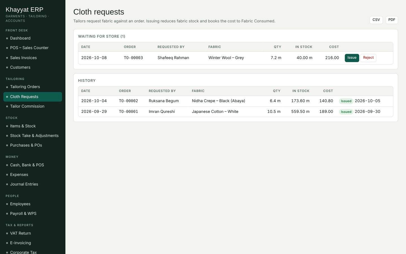Export cloth requests as PDF
Image resolution: width=406 pixels, height=254 pixels.
click(392, 20)
